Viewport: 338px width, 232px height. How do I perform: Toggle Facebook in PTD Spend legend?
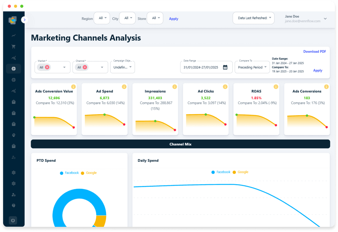tap(69, 173)
